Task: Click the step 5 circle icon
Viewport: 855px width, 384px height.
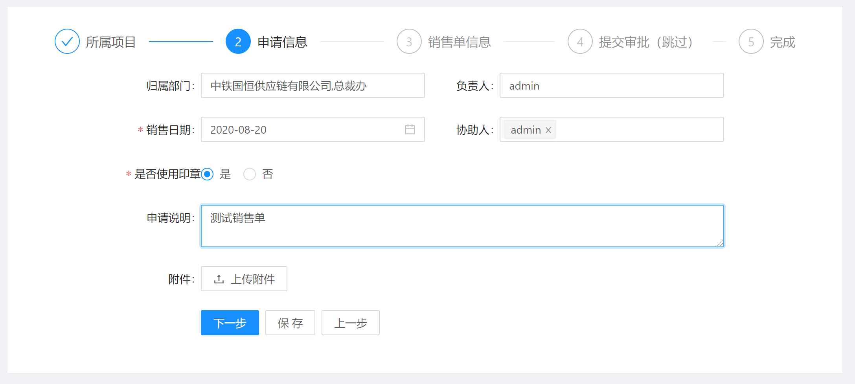Action: coord(751,41)
